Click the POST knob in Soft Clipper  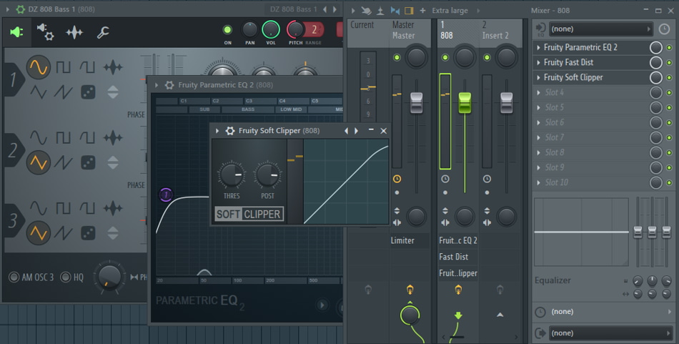tap(267, 175)
